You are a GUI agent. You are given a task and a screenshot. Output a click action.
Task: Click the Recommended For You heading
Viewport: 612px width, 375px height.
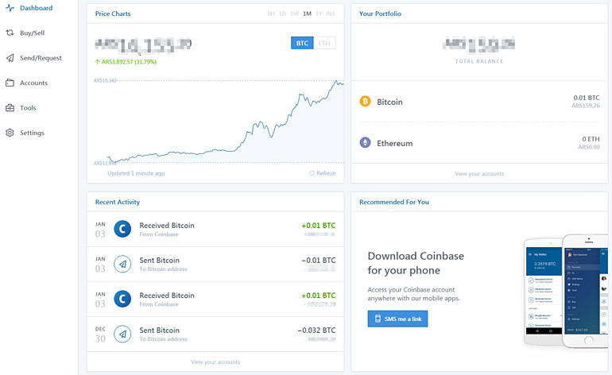click(394, 202)
